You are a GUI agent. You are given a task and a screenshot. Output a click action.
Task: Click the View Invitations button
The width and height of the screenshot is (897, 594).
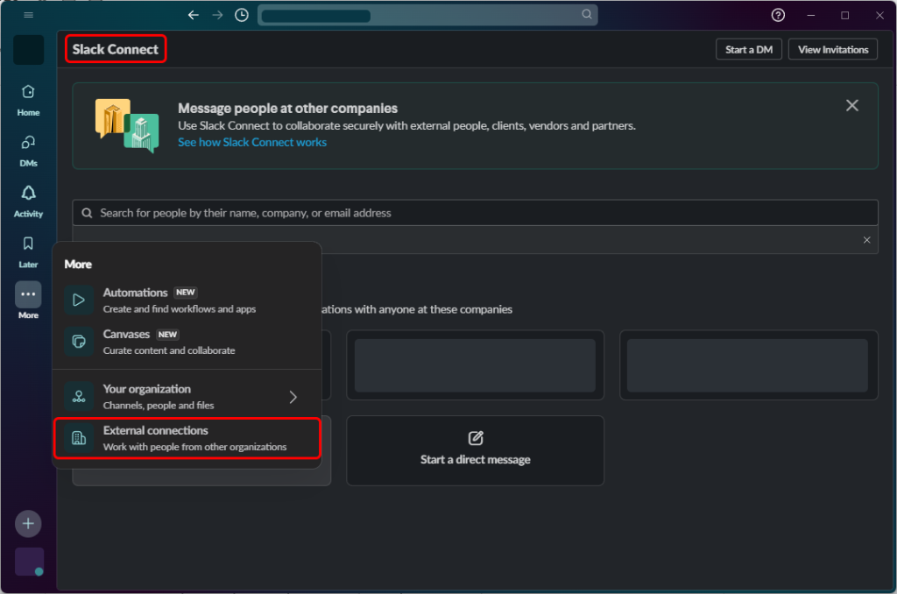coord(833,50)
